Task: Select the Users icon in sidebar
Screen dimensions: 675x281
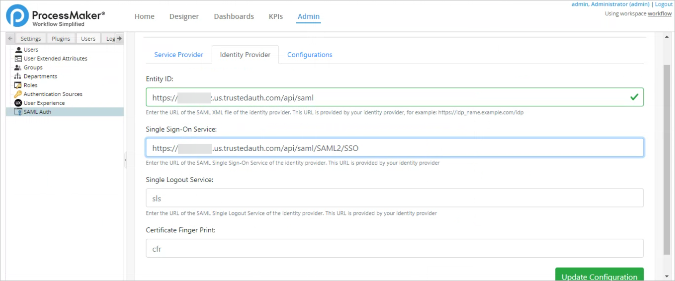Action: click(x=19, y=50)
